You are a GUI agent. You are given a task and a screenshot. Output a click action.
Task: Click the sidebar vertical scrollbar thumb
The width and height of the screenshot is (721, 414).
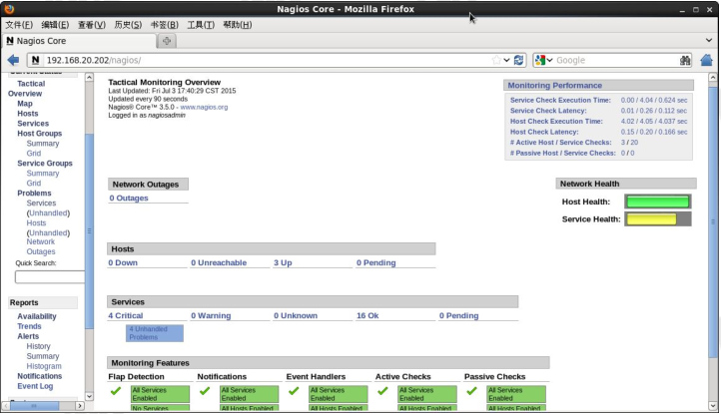click(89, 230)
